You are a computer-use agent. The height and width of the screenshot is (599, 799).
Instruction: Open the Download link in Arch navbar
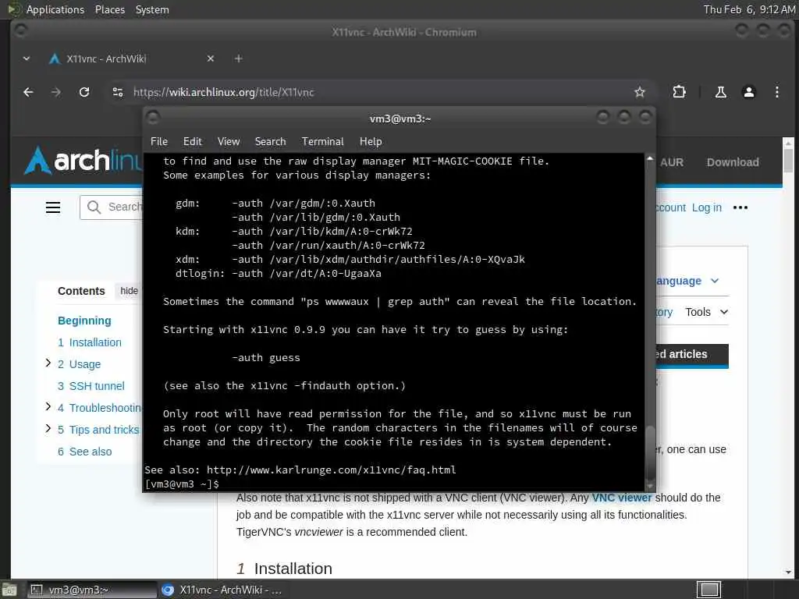(x=733, y=162)
